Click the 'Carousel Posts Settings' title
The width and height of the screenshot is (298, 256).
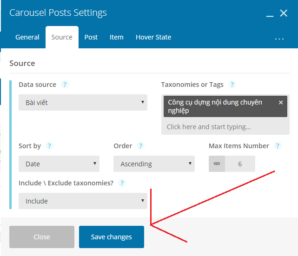[58, 13]
